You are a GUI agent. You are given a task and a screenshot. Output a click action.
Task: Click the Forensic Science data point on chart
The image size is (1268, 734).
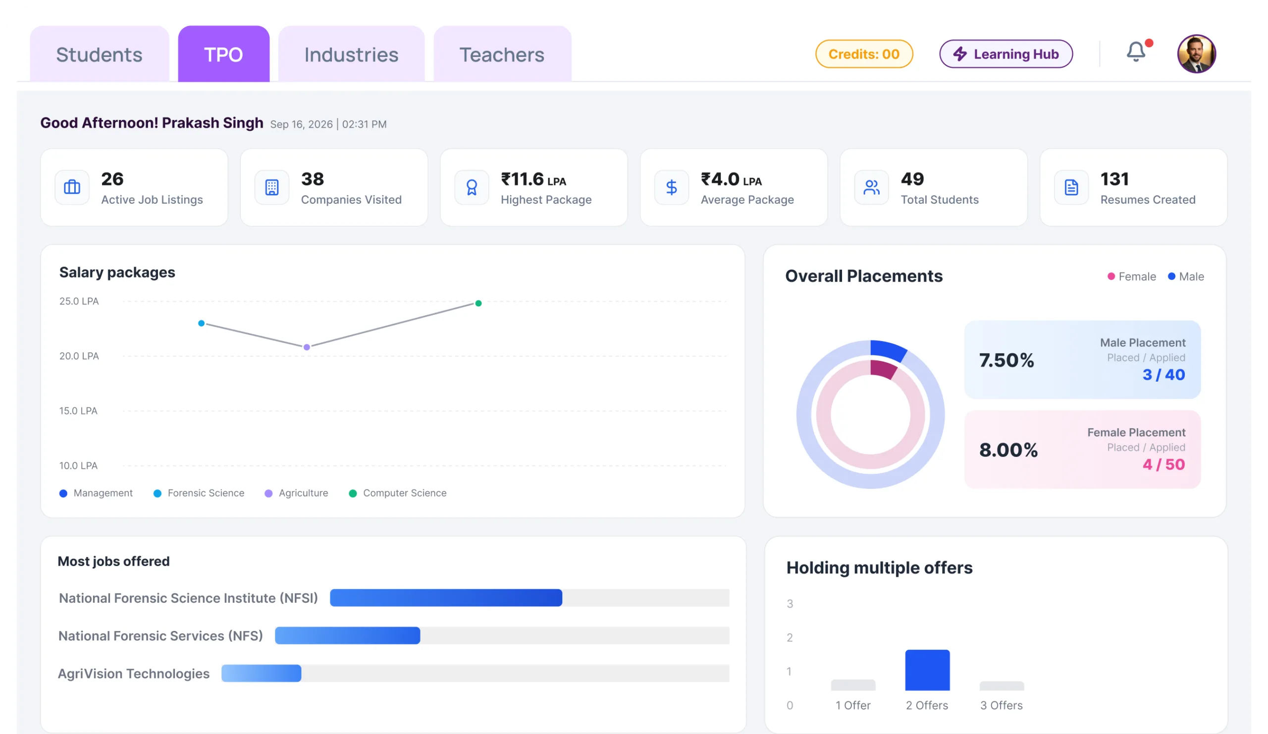click(x=201, y=323)
